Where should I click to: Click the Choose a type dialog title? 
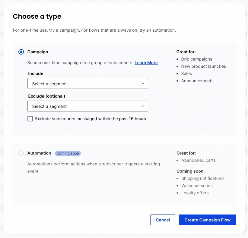coord(37,17)
